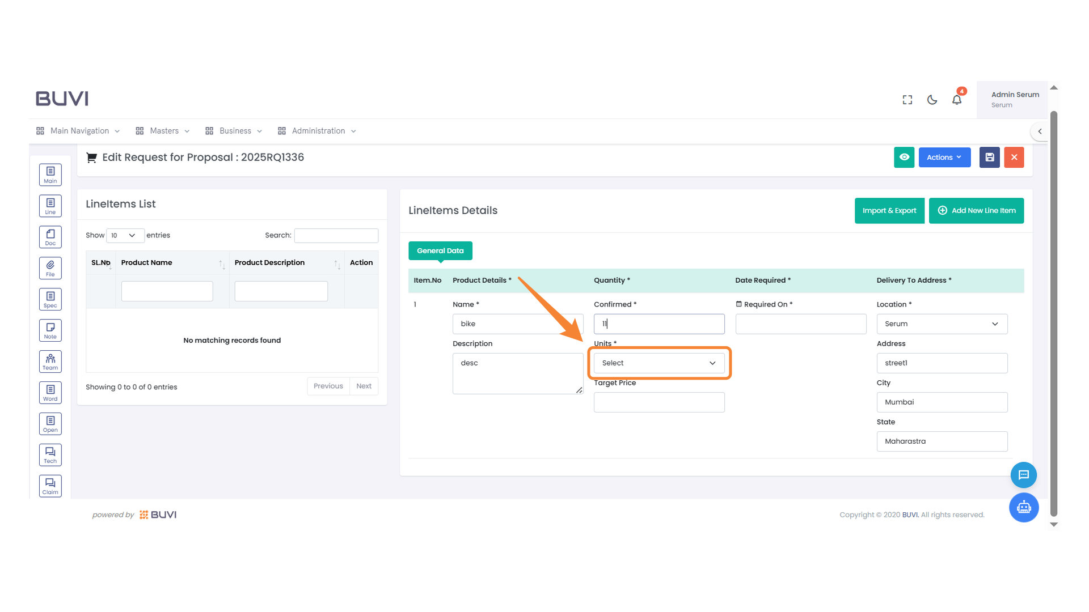This screenshot has height=612, width=1089.
Task: Click the Team sidebar icon
Action: click(x=50, y=362)
